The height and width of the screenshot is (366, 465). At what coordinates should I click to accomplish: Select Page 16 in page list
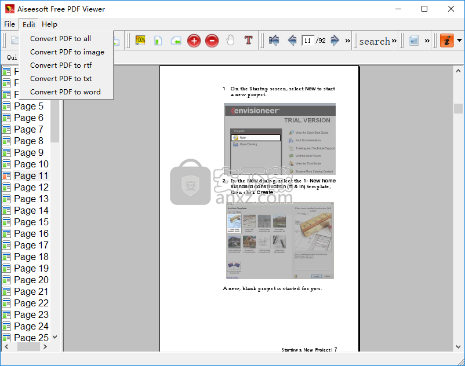click(x=31, y=233)
